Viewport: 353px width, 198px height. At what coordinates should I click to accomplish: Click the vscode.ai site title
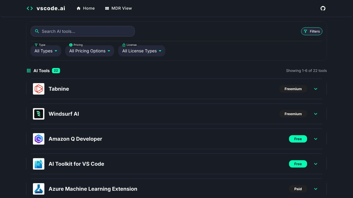(x=51, y=8)
